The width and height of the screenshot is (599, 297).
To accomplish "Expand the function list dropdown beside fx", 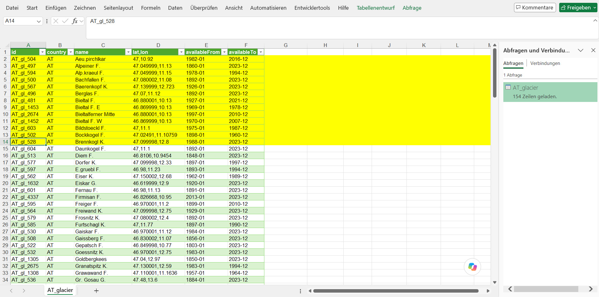I will coord(82,21).
